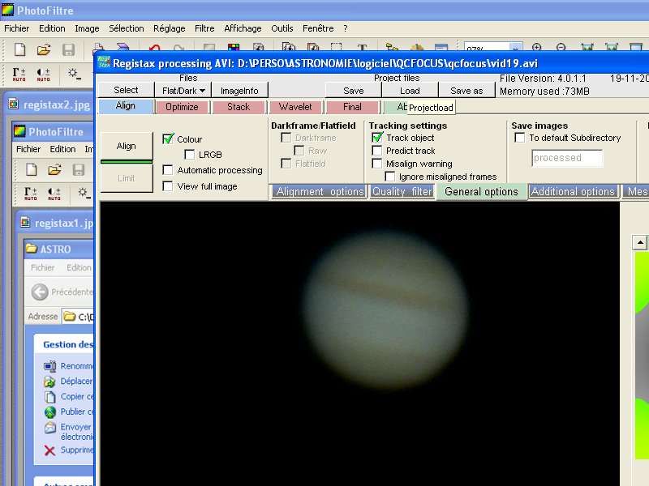
Task: Apply Auto contrast from filter bar
Action: tap(43, 75)
